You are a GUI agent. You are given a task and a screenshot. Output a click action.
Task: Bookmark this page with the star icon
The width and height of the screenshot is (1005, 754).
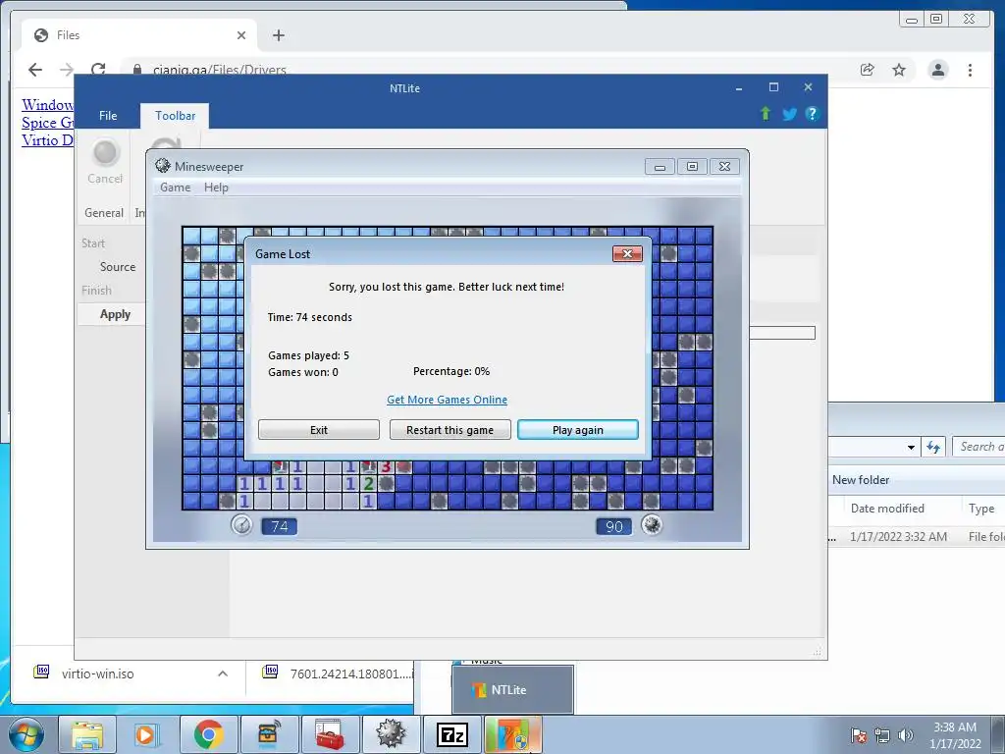[899, 70]
